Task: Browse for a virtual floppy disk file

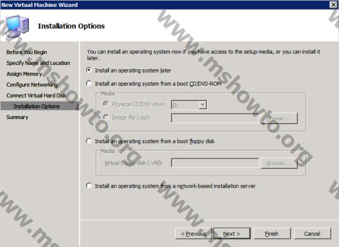Action: pyautogui.click(x=279, y=163)
